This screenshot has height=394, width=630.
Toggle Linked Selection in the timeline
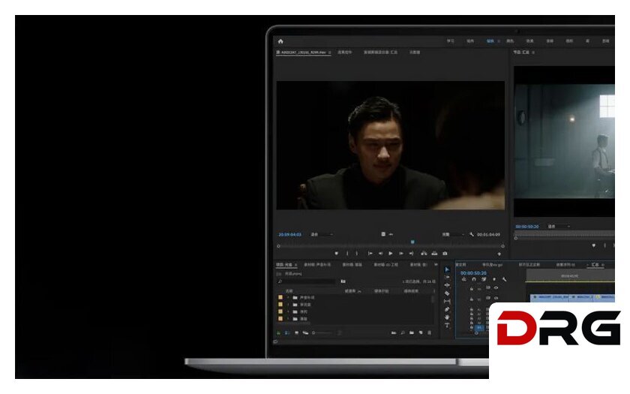click(x=484, y=279)
